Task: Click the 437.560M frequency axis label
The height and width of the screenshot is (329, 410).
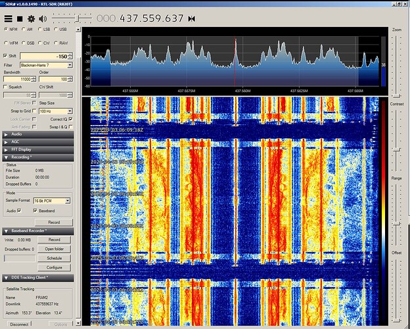Action: pos(242,91)
